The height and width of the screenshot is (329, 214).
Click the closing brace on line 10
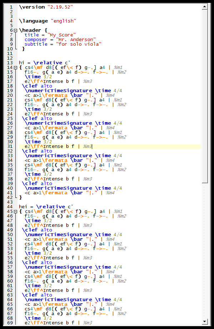(24, 49)
